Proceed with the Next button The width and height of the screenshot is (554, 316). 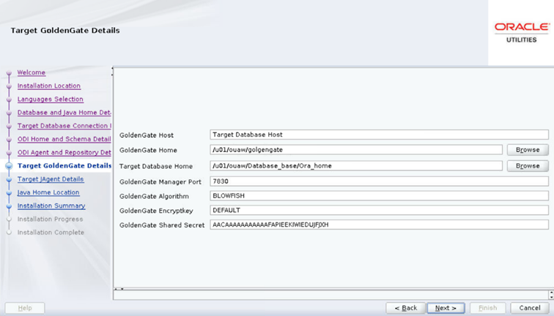(446, 308)
